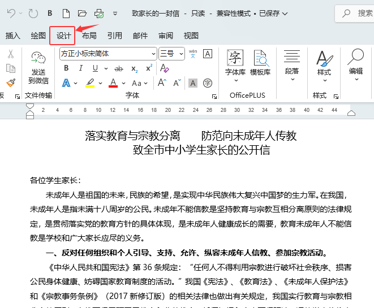Viewport: 374px width, 308px height.
Task: Open the 视图 tab
Action: click(x=191, y=36)
